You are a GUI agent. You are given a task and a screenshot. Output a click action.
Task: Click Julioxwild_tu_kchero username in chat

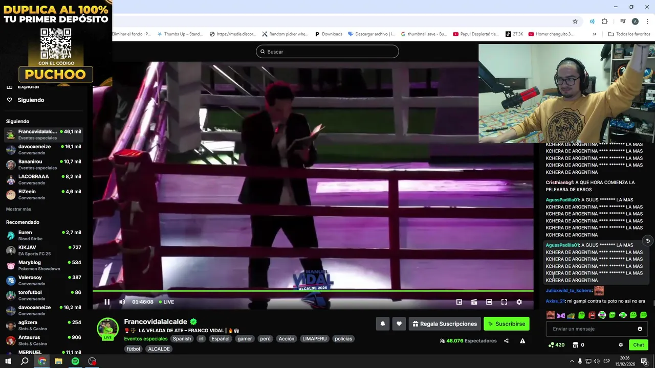click(x=569, y=290)
